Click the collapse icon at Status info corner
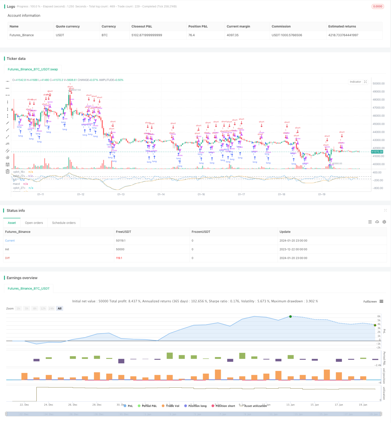 pyautogui.click(x=385, y=210)
